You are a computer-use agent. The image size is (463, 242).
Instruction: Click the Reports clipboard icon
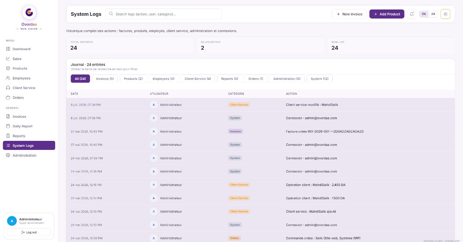point(8,136)
